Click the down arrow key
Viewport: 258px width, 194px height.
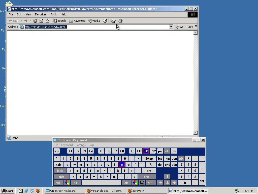167,183
